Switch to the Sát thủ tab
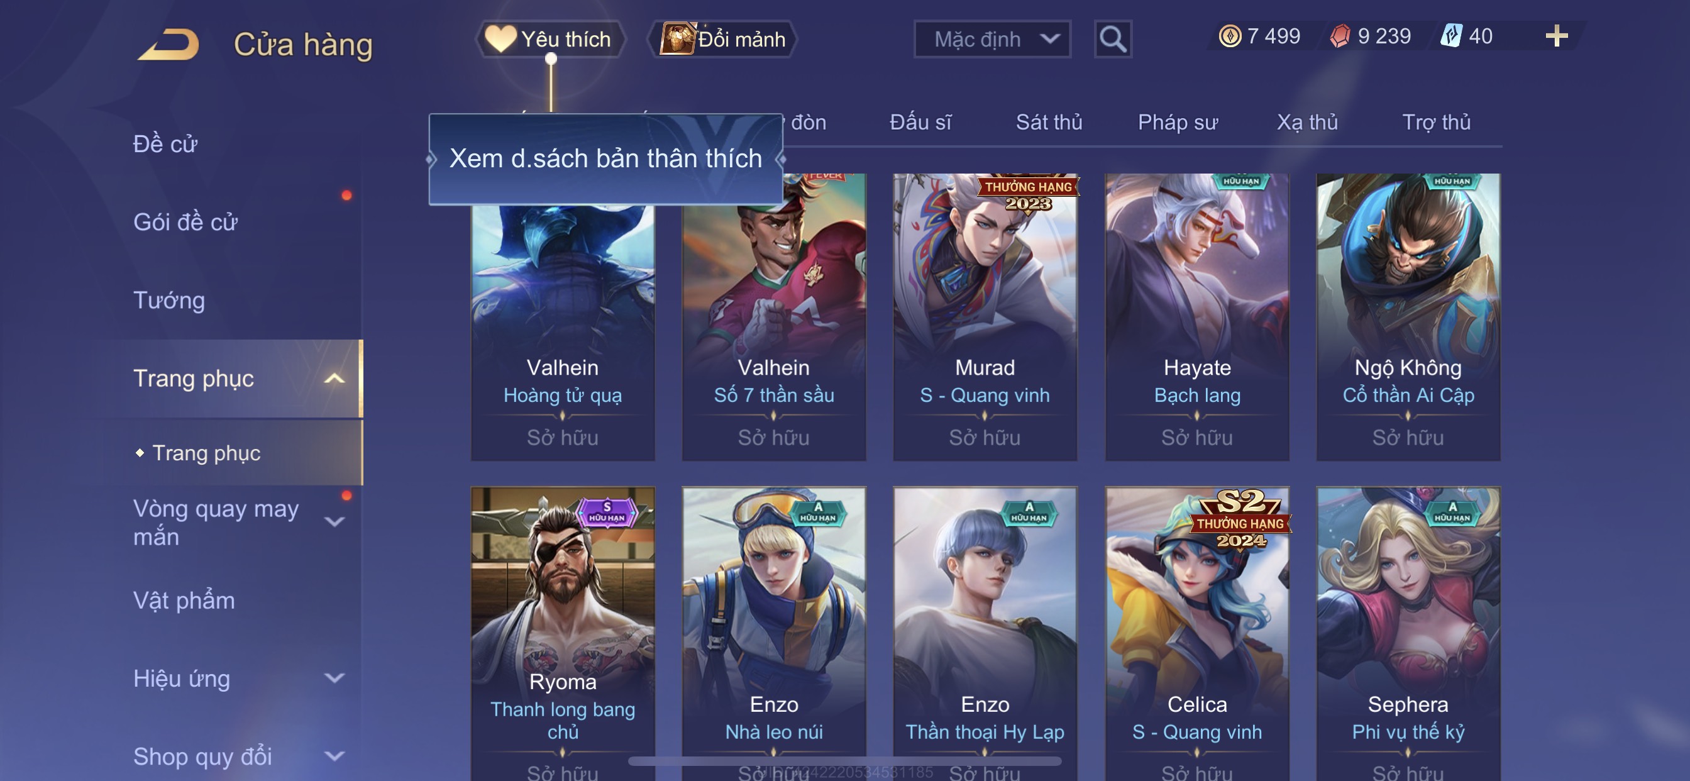This screenshot has height=781, width=1690. pyautogui.click(x=1049, y=122)
